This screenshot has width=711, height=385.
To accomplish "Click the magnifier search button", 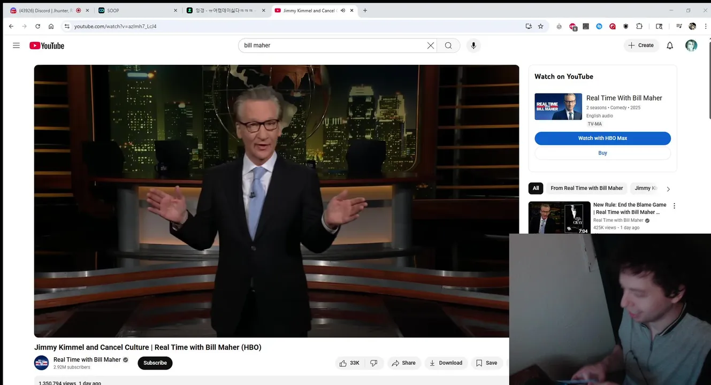I will click(x=448, y=45).
